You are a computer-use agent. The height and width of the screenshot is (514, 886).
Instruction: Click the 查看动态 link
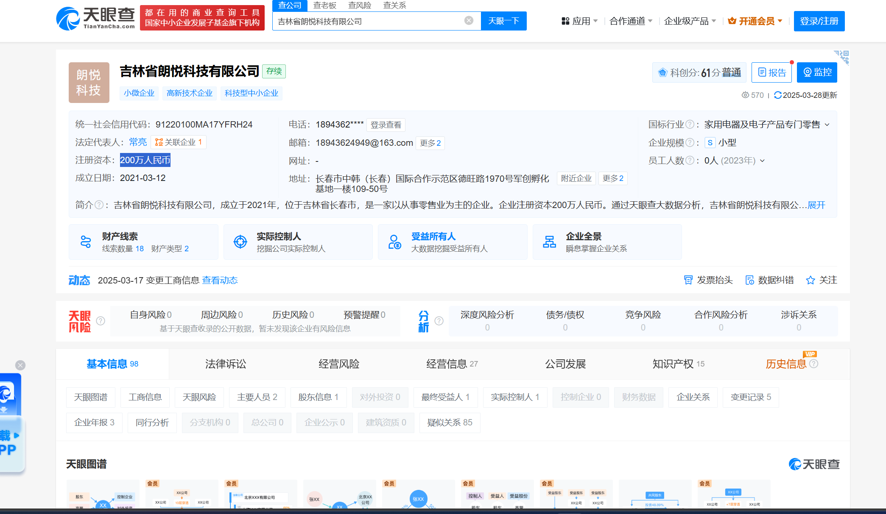click(220, 280)
